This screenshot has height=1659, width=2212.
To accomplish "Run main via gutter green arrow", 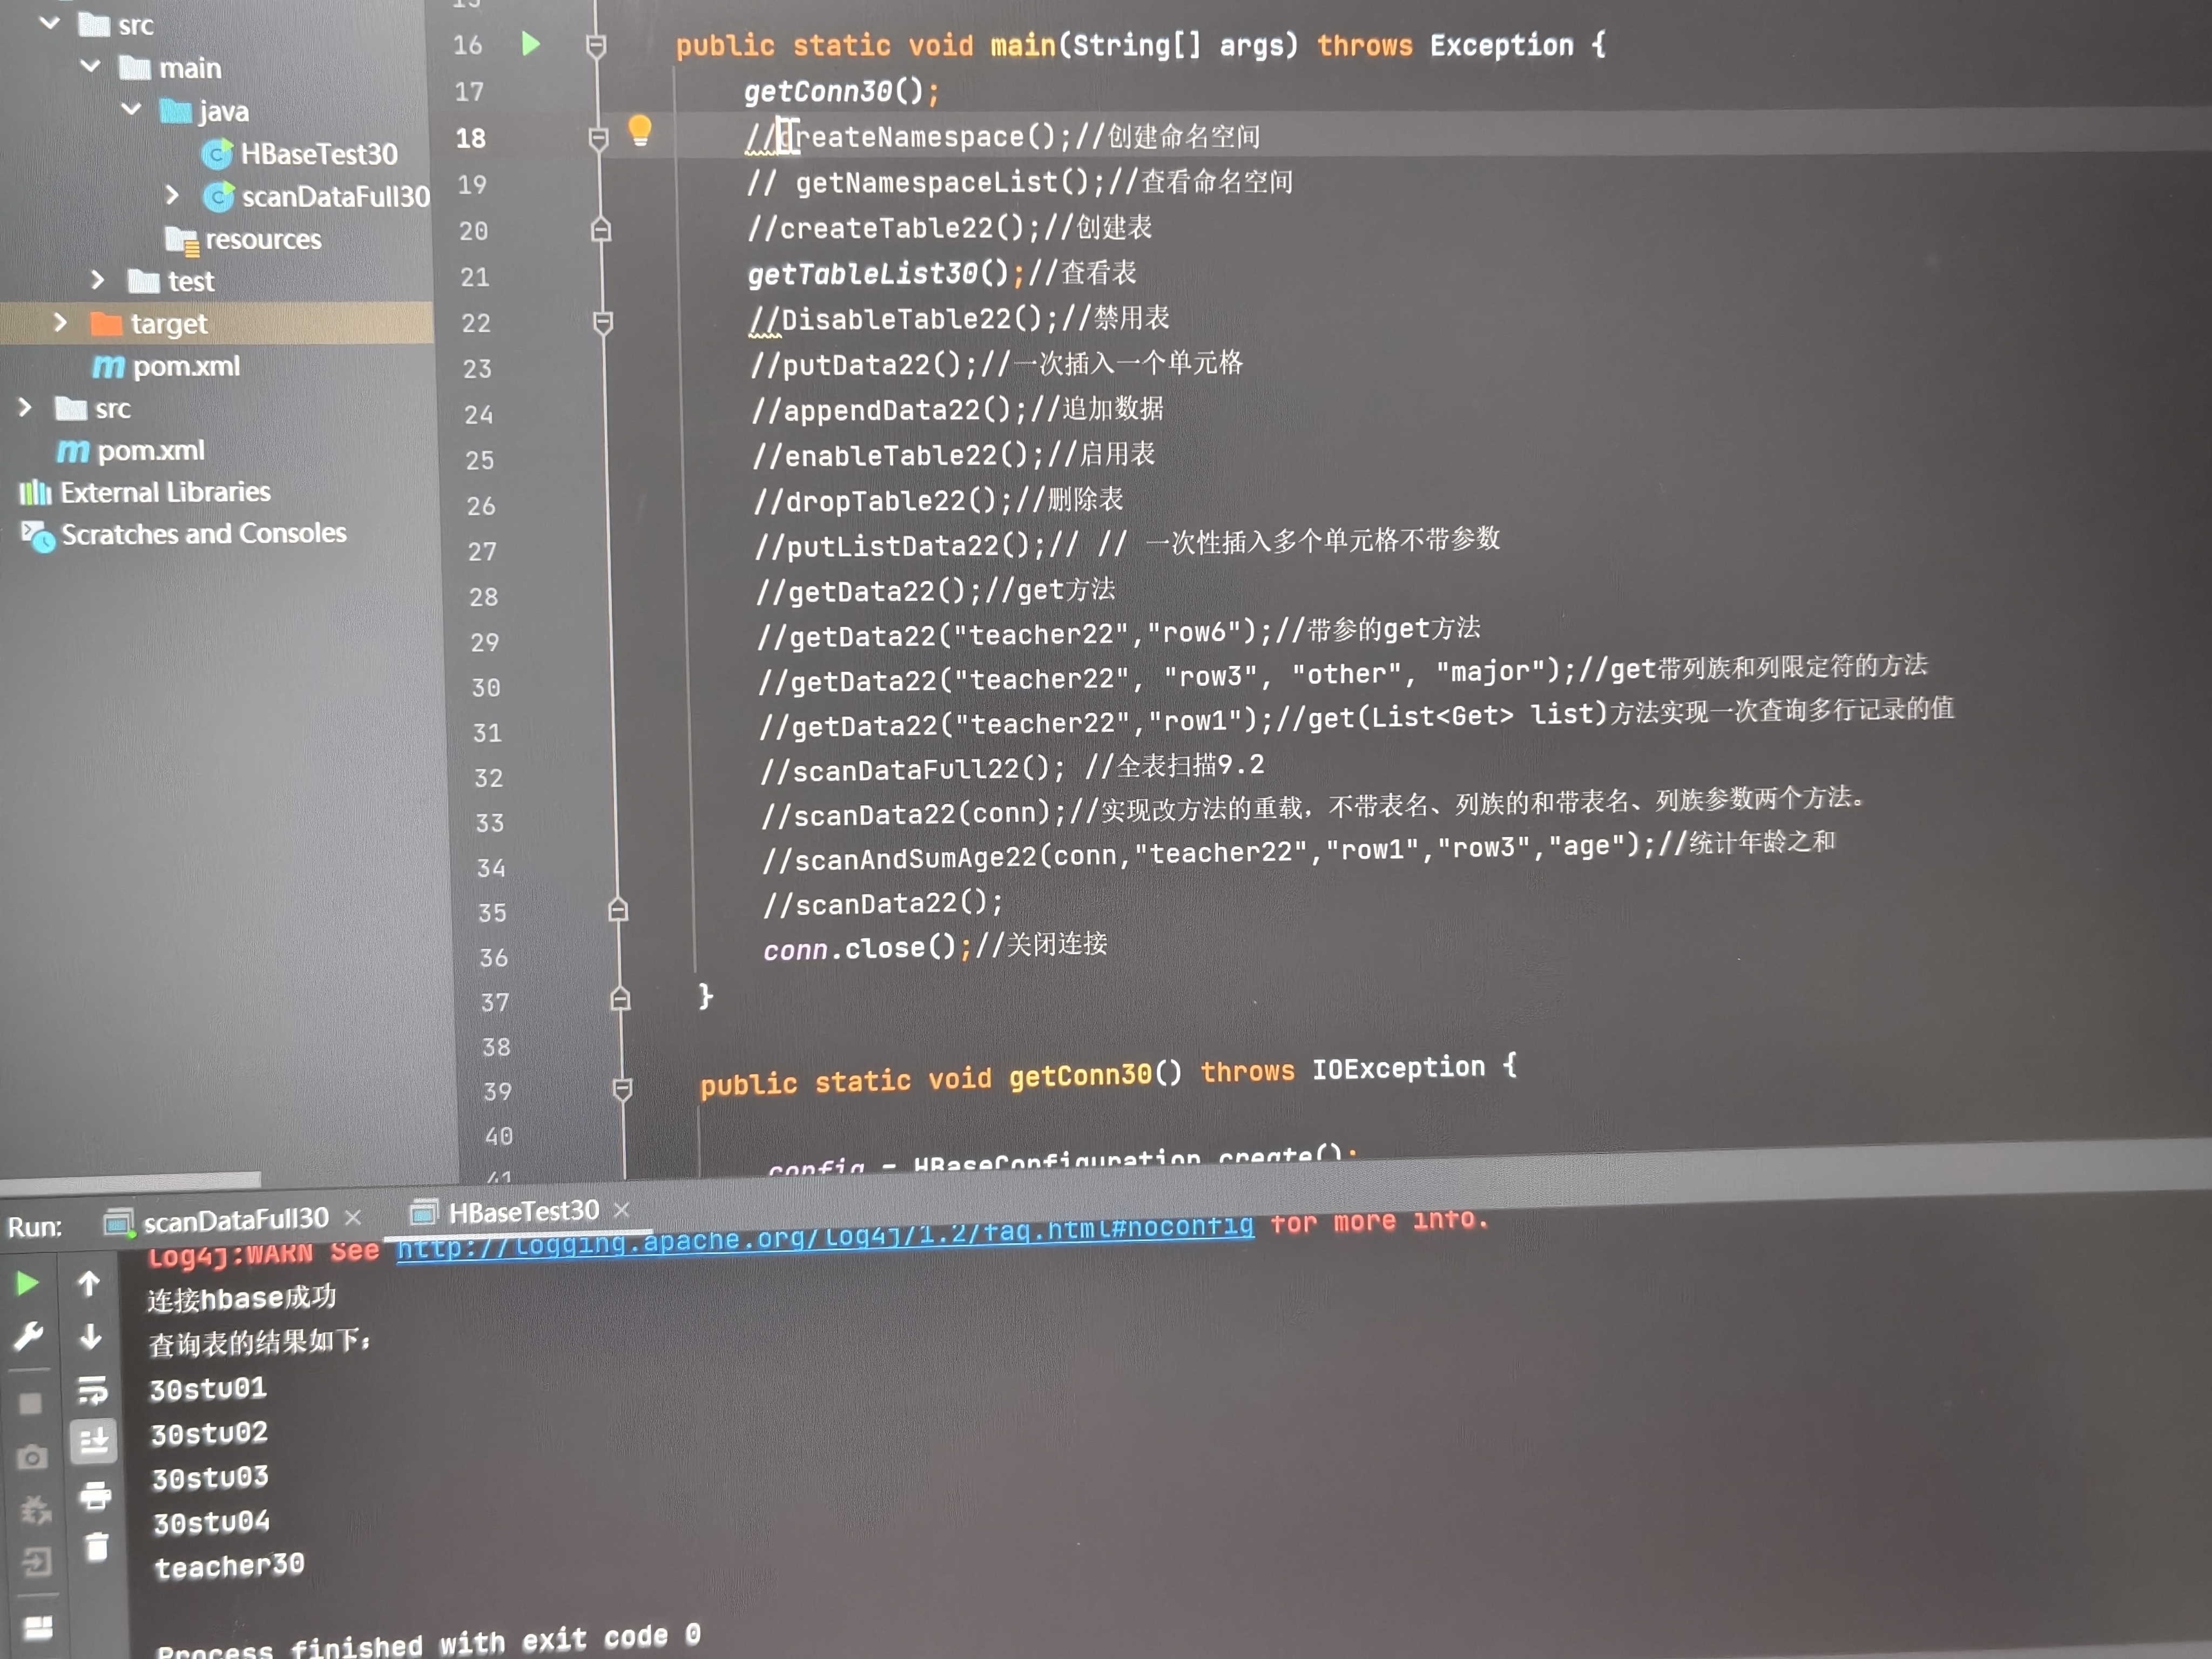I will point(531,44).
